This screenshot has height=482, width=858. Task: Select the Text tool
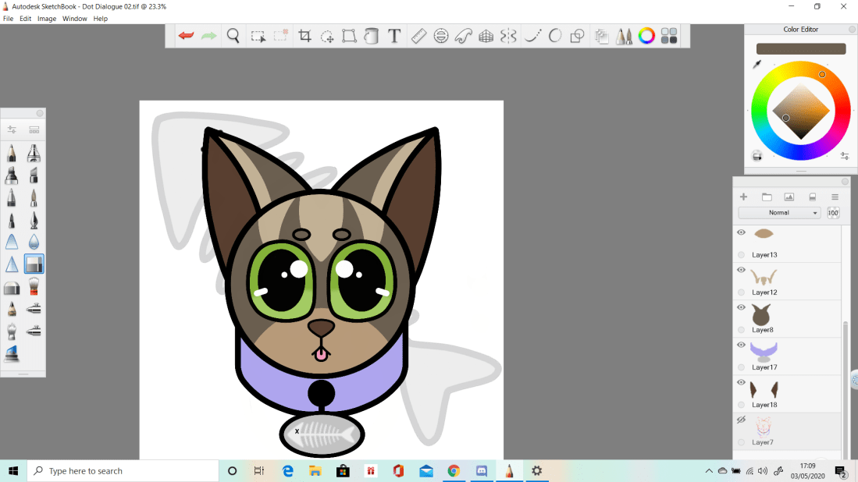(394, 36)
